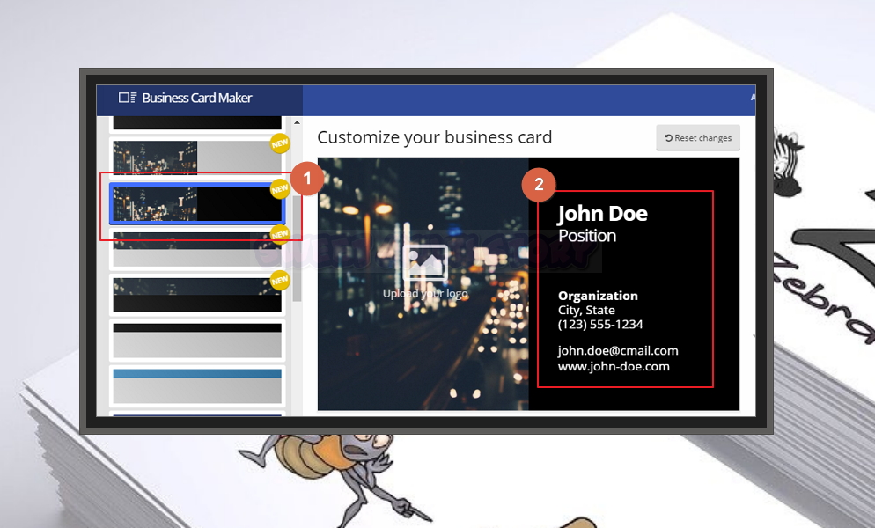Click the template list scrollbar thumb
This screenshot has height=528, width=875.
297,248
